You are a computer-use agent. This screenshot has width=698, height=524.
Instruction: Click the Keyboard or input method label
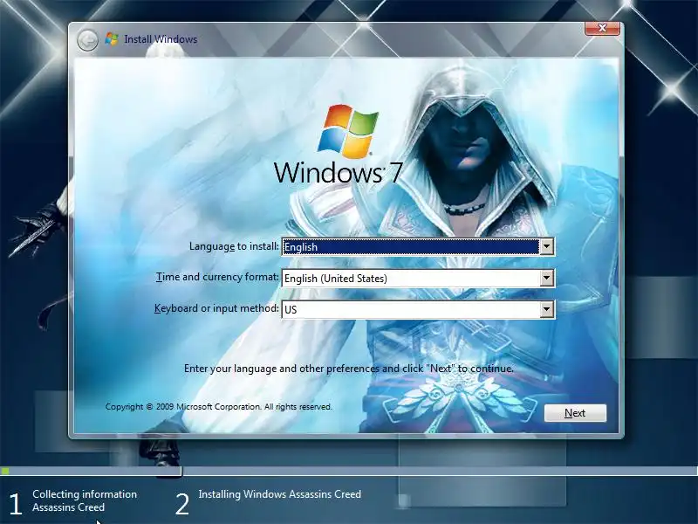216,308
